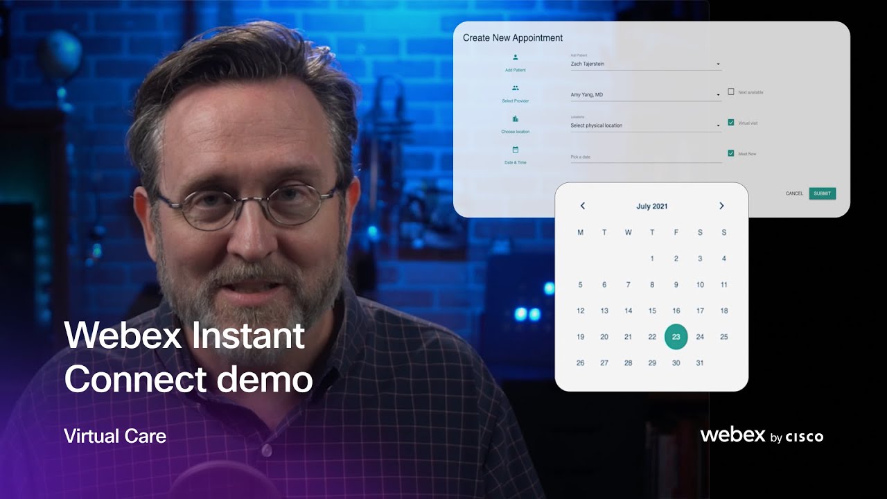887x499 pixels.
Task: Click the Add Patient person icon
Action: click(515, 58)
